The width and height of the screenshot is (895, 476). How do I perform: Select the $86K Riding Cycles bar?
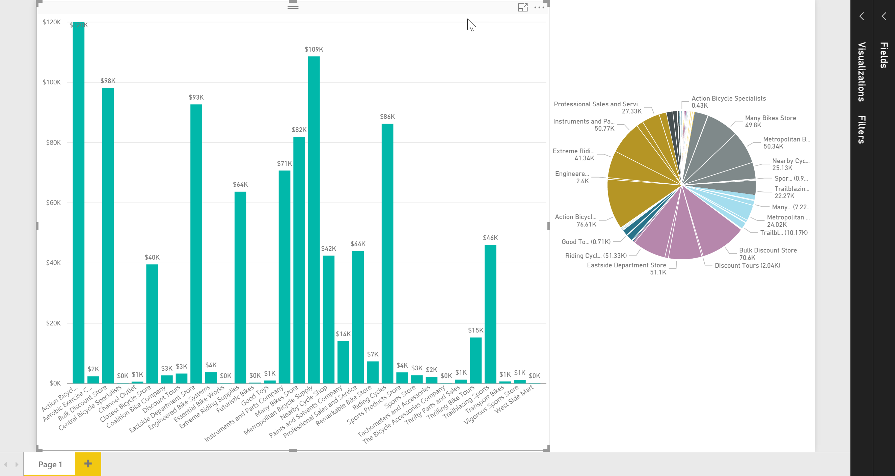pyautogui.click(x=387, y=254)
